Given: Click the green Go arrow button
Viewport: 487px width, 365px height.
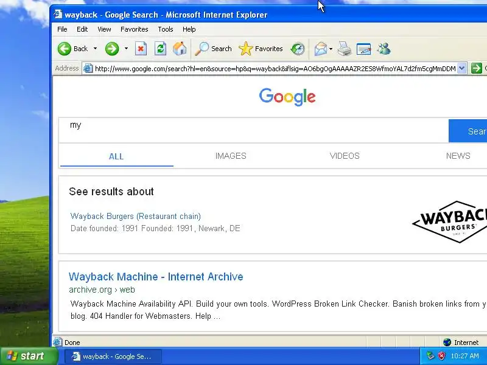Looking at the screenshot, I should (x=477, y=68).
